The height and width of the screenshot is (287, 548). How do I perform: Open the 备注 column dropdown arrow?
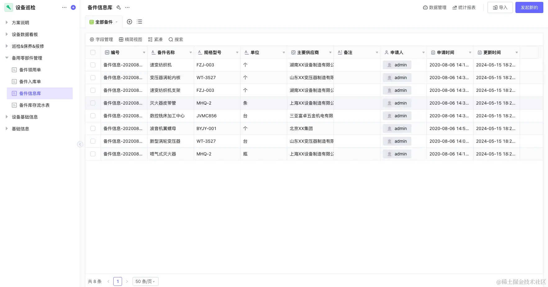[x=377, y=52]
